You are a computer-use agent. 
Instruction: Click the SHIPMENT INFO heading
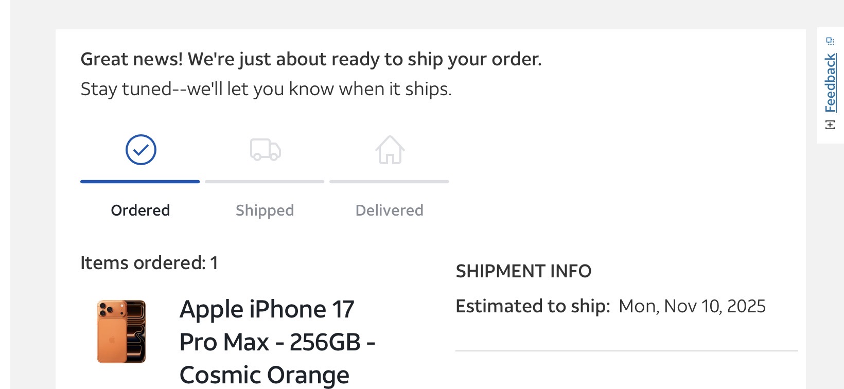(523, 271)
